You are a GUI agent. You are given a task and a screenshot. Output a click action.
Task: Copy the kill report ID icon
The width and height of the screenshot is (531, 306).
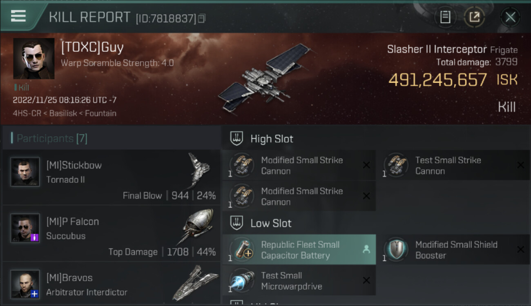point(201,18)
